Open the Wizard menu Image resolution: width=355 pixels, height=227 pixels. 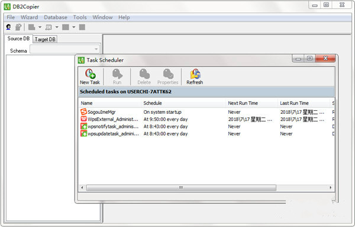(x=29, y=17)
